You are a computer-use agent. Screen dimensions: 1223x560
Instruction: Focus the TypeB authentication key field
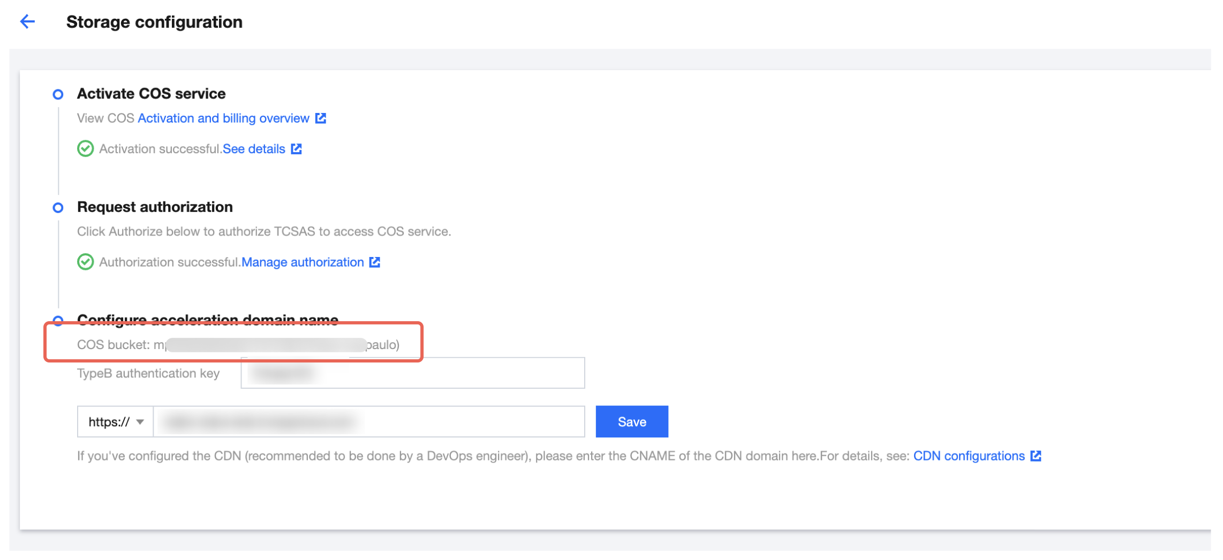pyautogui.click(x=412, y=373)
